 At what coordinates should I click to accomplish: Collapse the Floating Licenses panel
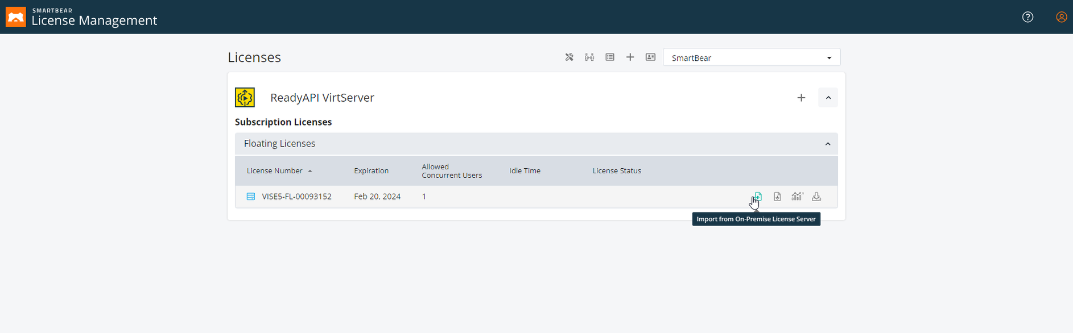click(x=828, y=144)
